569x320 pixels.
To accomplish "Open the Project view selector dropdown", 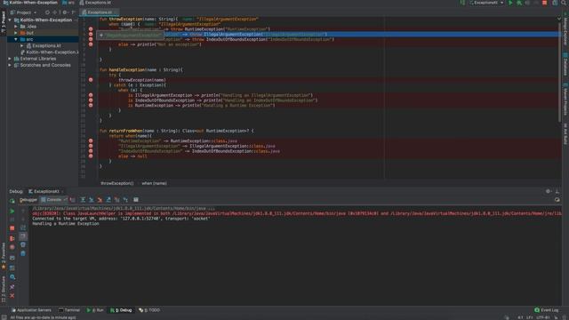I will [x=24, y=12].
